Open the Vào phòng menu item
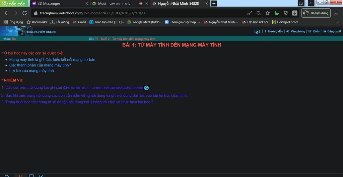Screen dimensions: 343x177 (x=295, y=31)
